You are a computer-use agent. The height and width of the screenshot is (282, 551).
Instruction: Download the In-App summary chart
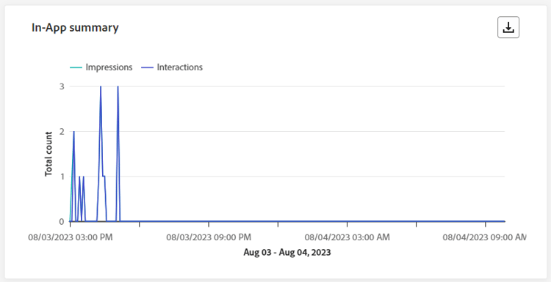coord(508,27)
